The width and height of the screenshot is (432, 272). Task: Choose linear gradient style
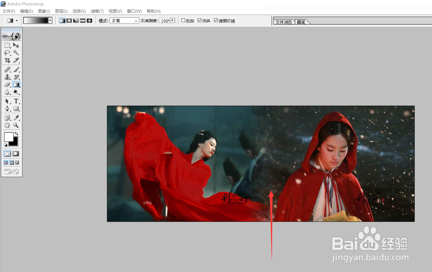tap(62, 21)
